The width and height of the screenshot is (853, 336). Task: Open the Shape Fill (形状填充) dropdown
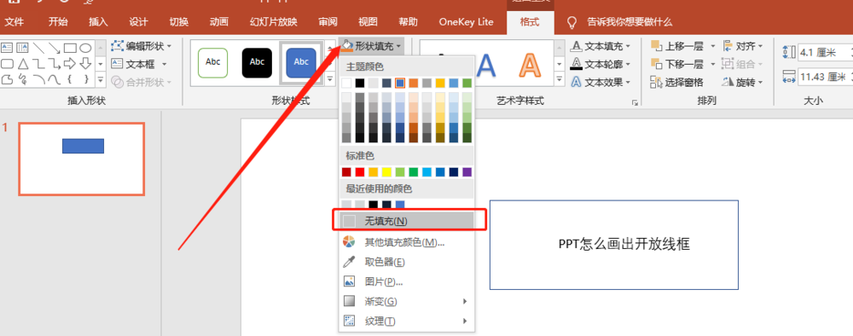click(x=372, y=46)
